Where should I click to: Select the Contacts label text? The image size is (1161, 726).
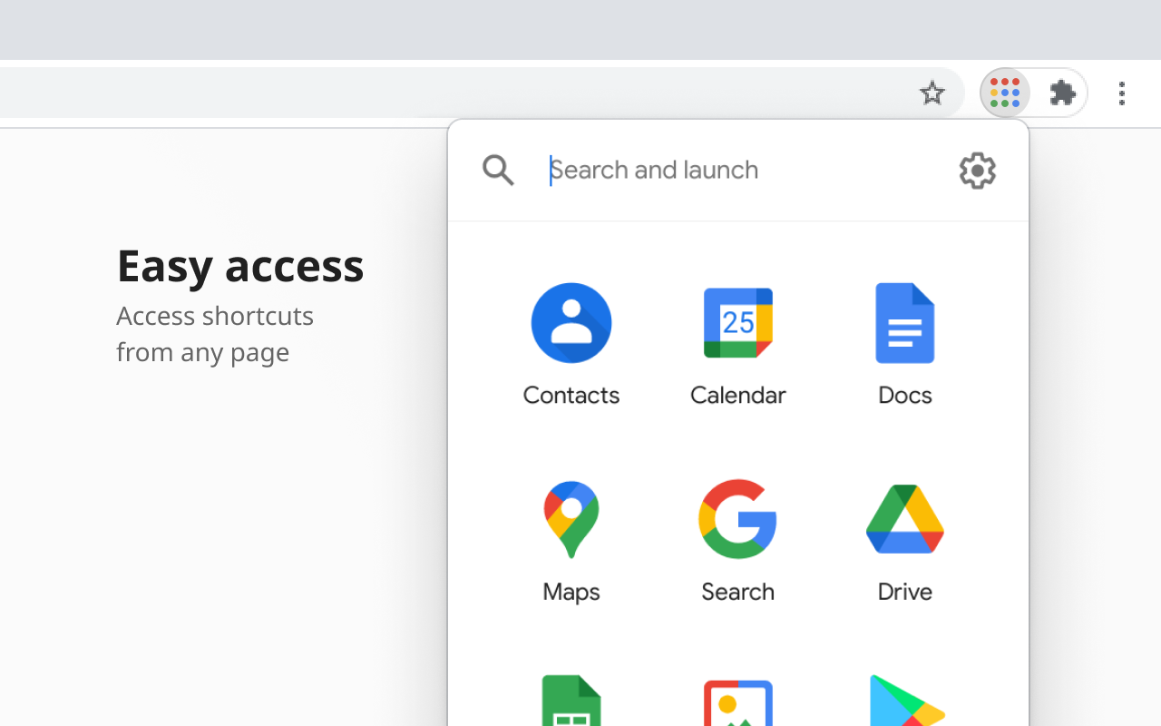click(571, 395)
